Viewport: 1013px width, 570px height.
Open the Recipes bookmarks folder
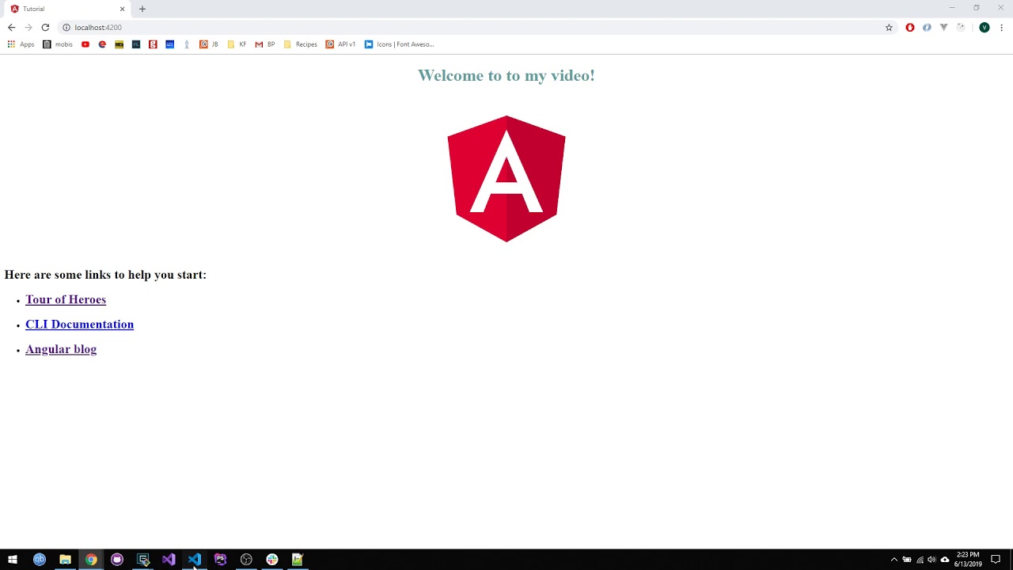click(x=301, y=44)
